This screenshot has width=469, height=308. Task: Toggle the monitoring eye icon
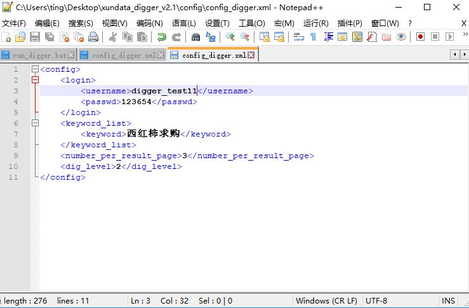point(401,37)
